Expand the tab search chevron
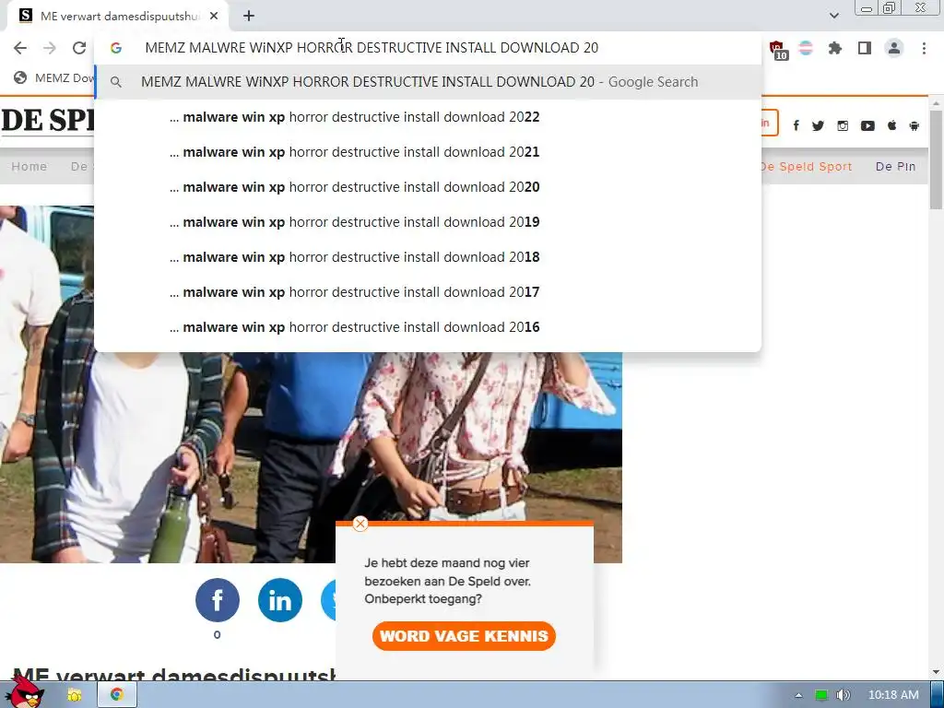Image resolution: width=944 pixels, height=708 pixels. (x=833, y=17)
